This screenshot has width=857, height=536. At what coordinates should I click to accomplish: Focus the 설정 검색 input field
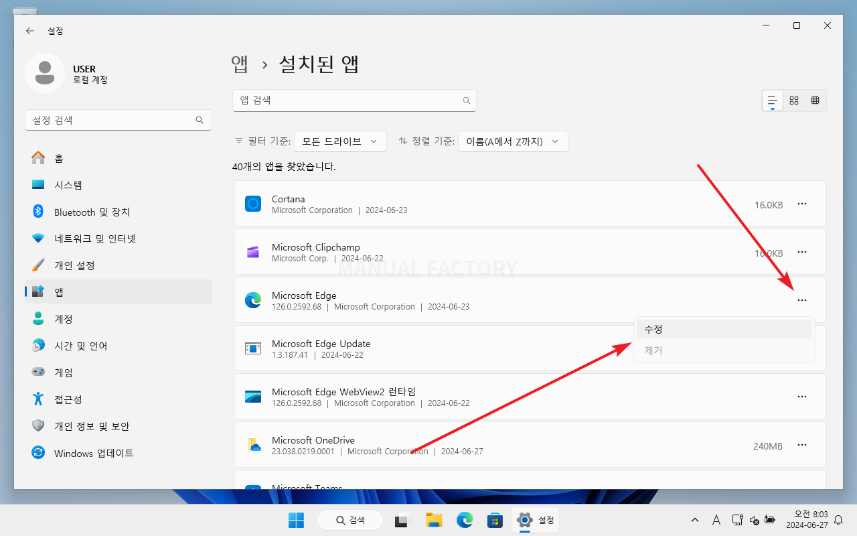click(119, 120)
